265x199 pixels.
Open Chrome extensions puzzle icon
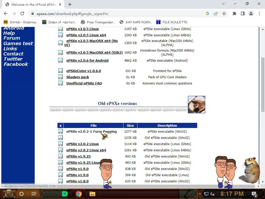point(234,13)
